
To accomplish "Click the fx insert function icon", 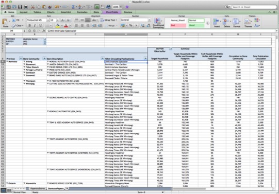I will [44, 31].
